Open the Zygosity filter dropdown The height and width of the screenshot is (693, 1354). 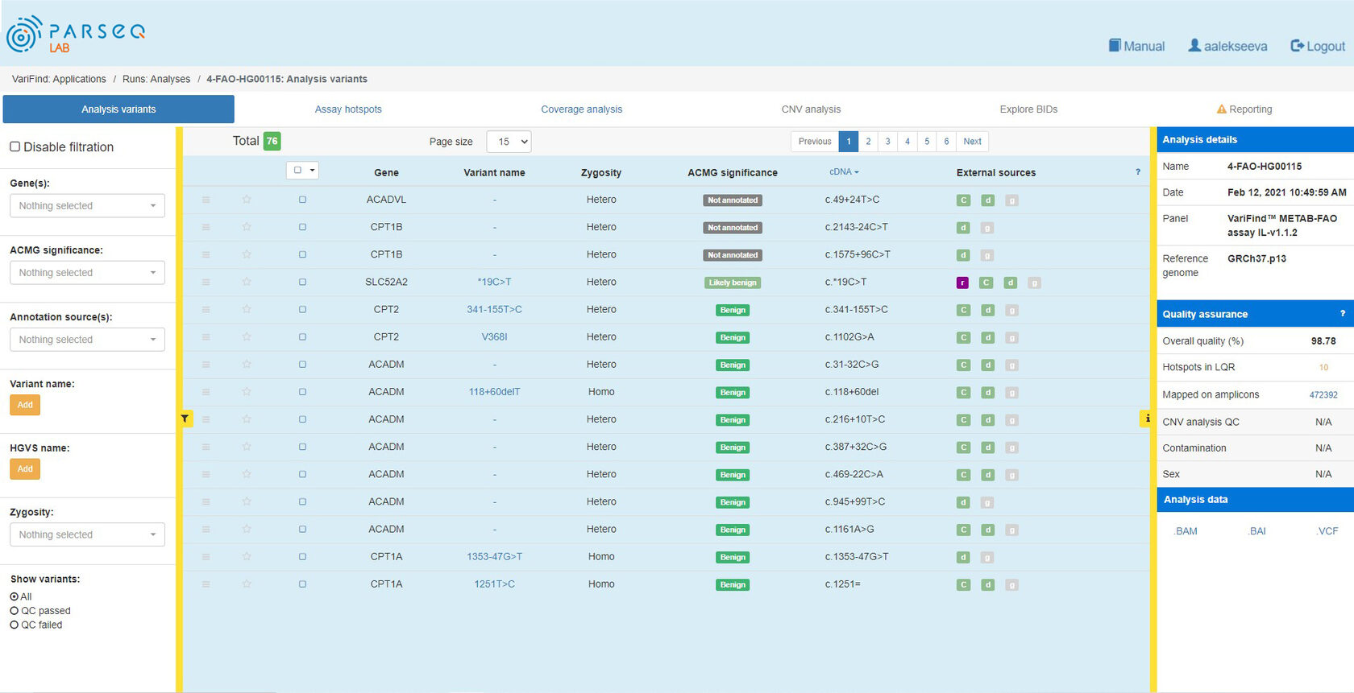(x=87, y=534)
